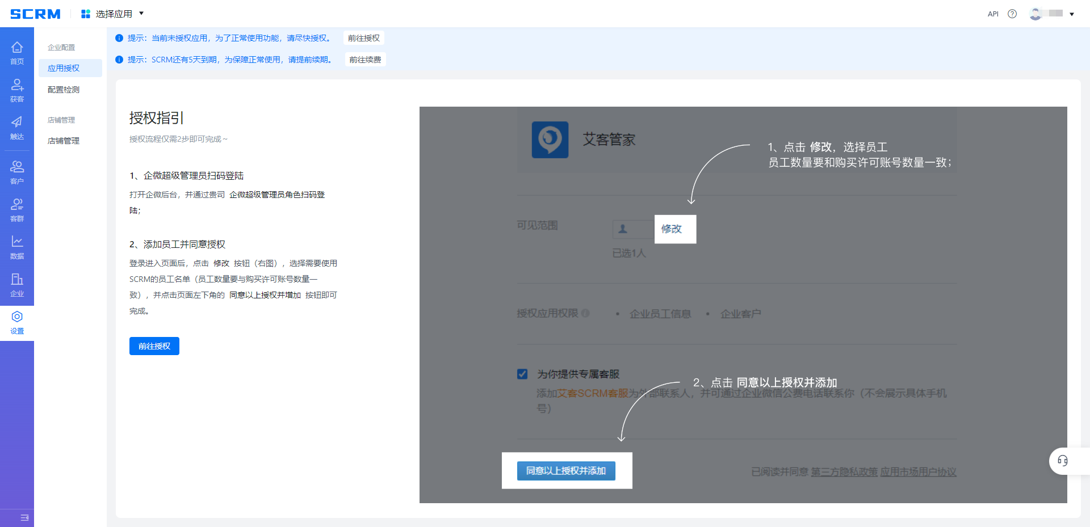Click the headset customer service icon

tap(1062, 461)
